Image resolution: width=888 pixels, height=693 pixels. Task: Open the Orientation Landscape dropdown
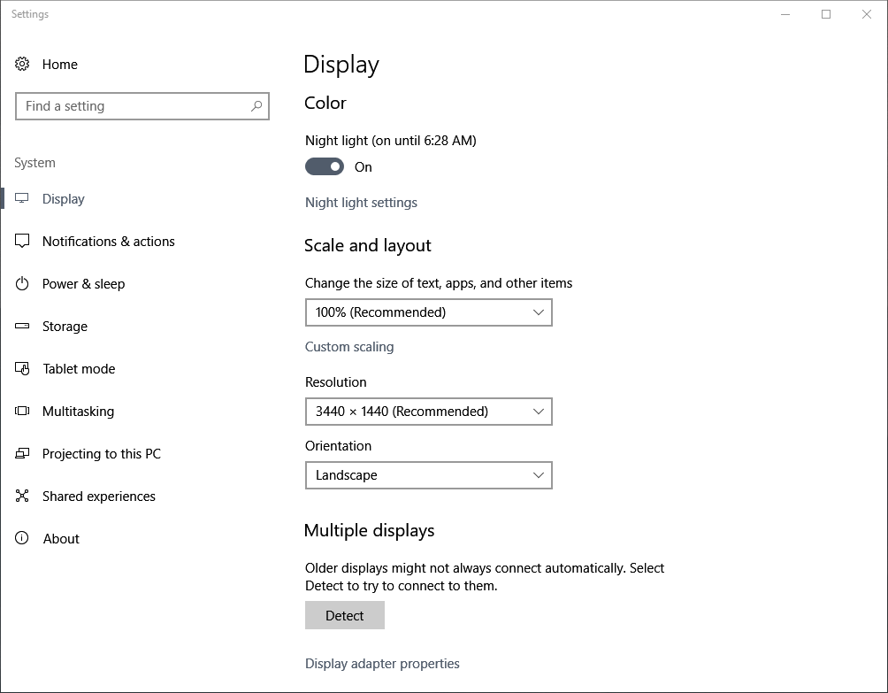428,475
